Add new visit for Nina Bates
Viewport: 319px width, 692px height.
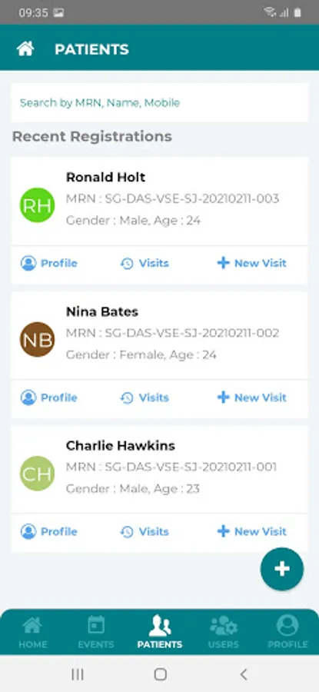click(x=252, y=398)
